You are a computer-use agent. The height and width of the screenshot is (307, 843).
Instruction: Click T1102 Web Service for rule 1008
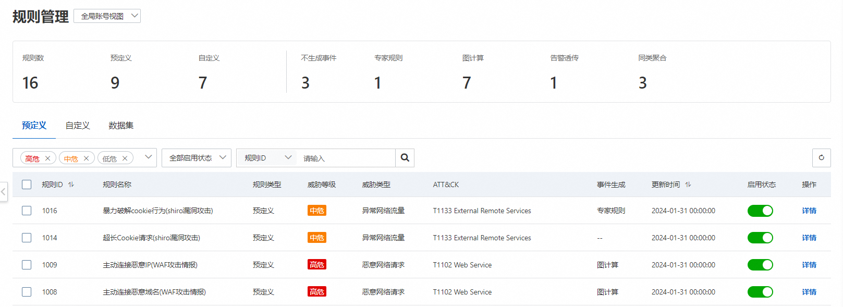(462, 292)
